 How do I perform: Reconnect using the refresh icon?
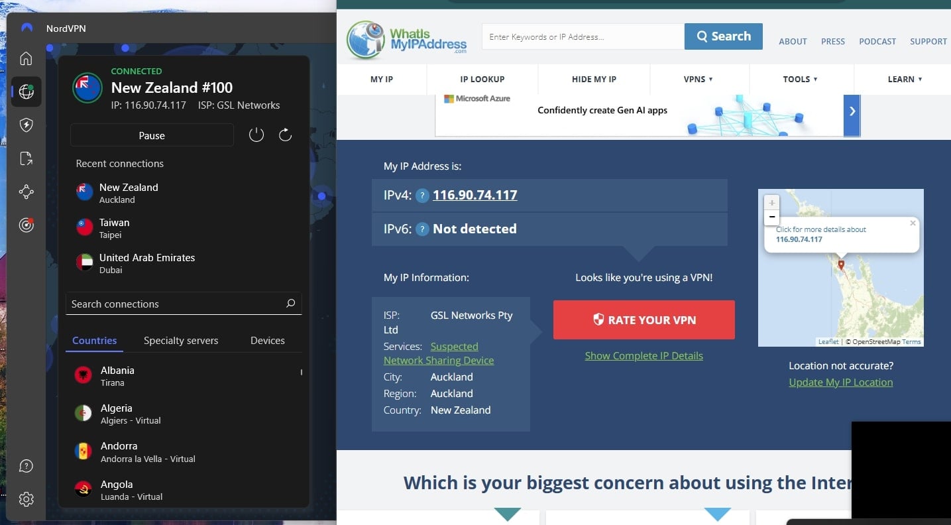click(285, 134)
